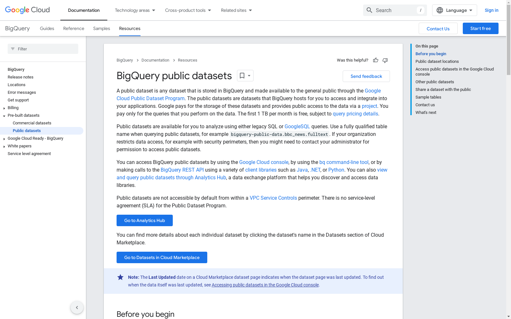Focus the Search input field
The width and height of the screenshot is (511, 319).
pyautogui.click(x=395, y=10)
